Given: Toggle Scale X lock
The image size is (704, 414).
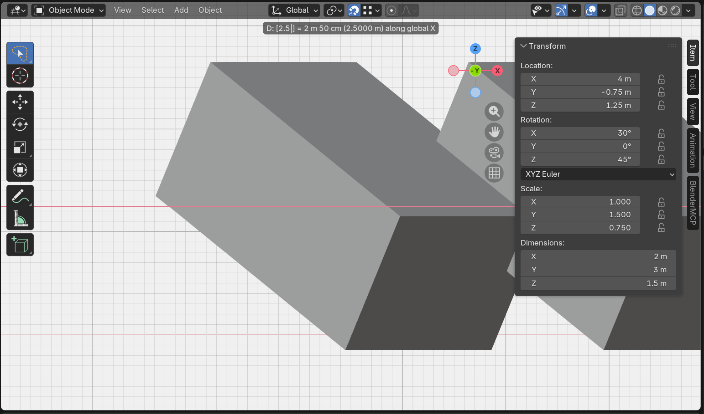Looking at the screenshot, I should tap(661, 202).
